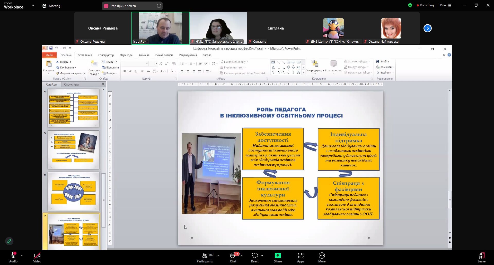Screen dimensions: 494x265
Task: Switch to the Структура pane tab
Action: point(71,84)
